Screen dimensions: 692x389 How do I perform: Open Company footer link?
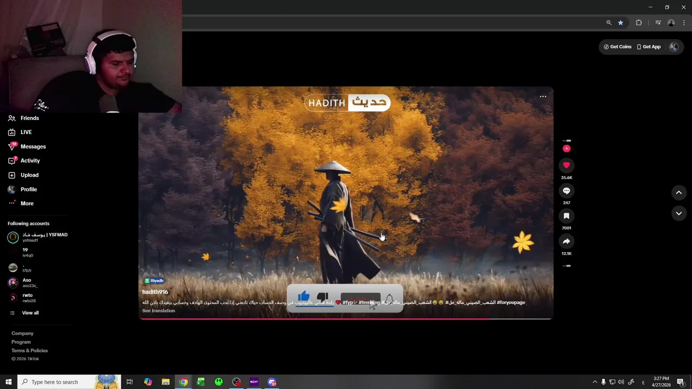(22, 333)
